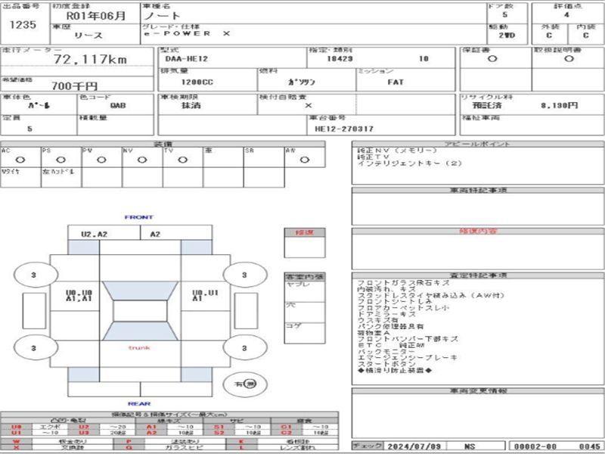The height and width of the screenshot is (454, 605).
Task: Select appeal point 純正NV(メモリー)
Action: 397,151
